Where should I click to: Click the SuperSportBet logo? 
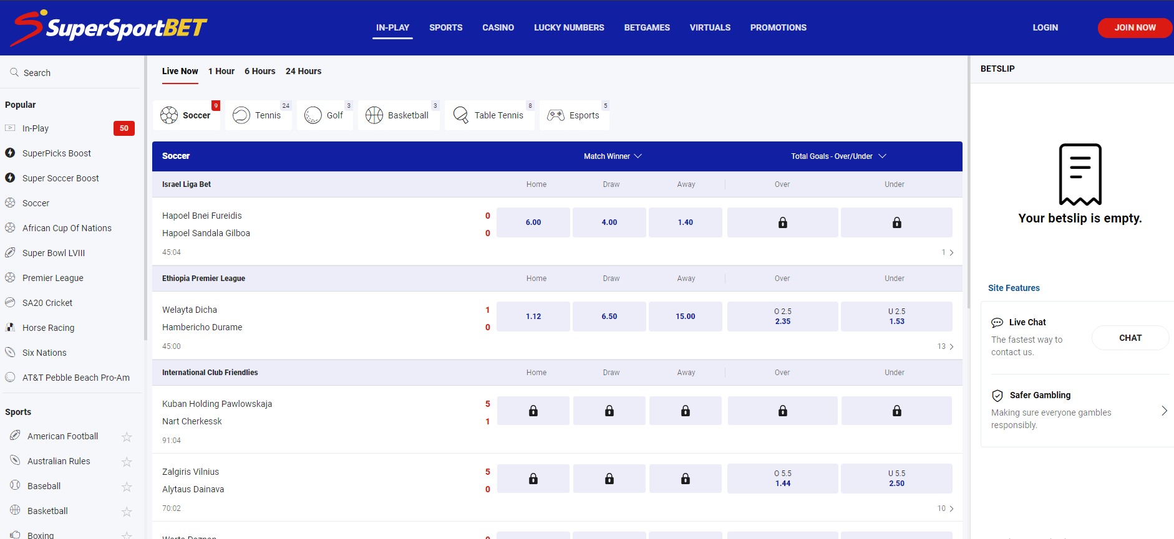[x=110, y=27]
